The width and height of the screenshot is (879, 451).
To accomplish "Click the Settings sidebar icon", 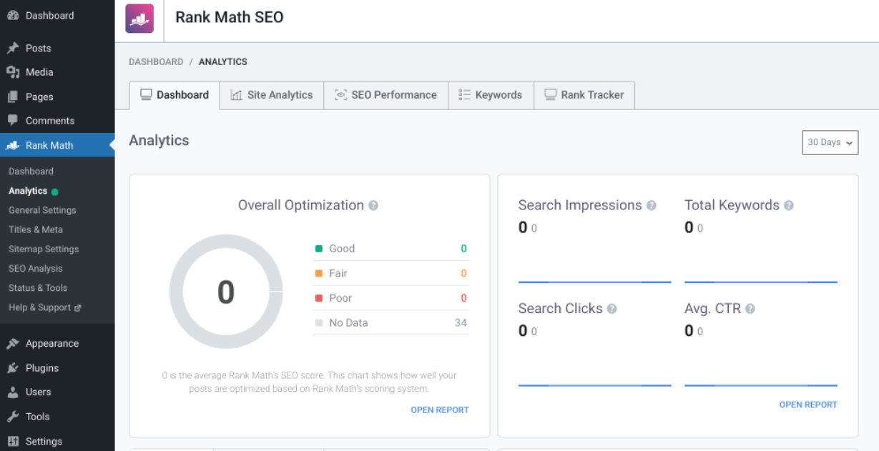I will pos(13,441).
